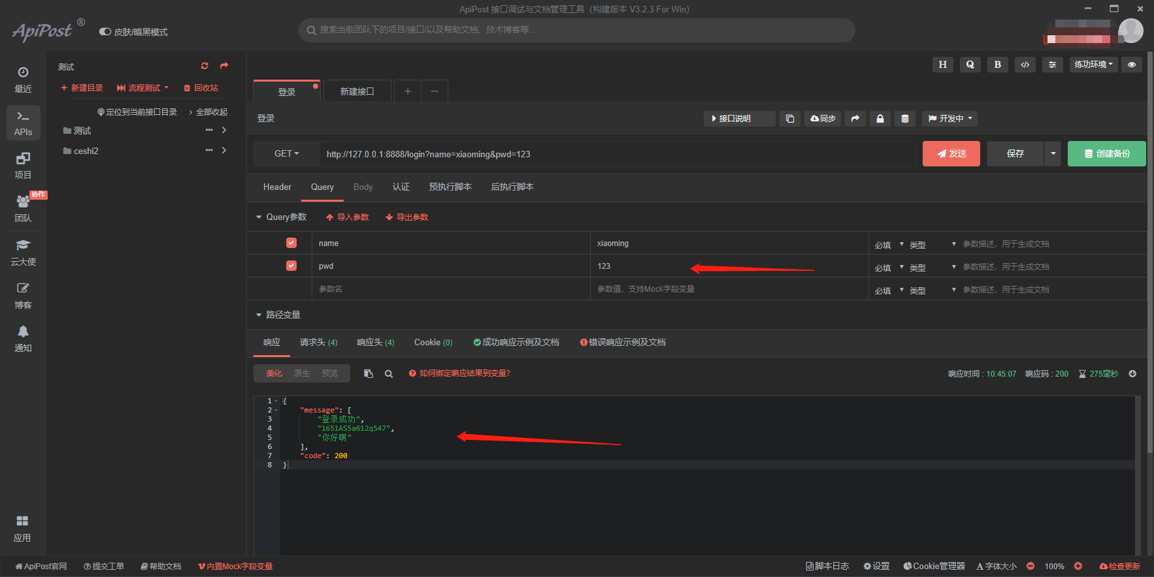Image resolution: width=1154 pixels, height=577 pixels.
Task: Switch to the Header tab
Action: (277, 187)
